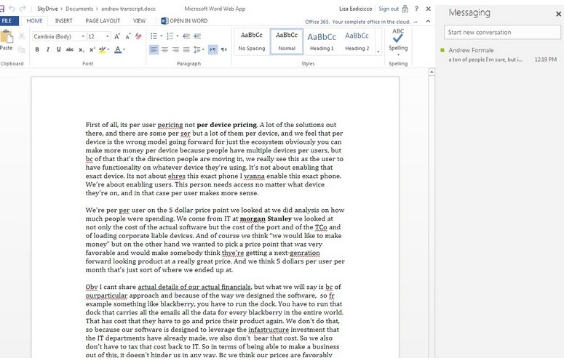The image size is (564, 363).
Task: Paste from clipboard
Action: click(6, 40)
